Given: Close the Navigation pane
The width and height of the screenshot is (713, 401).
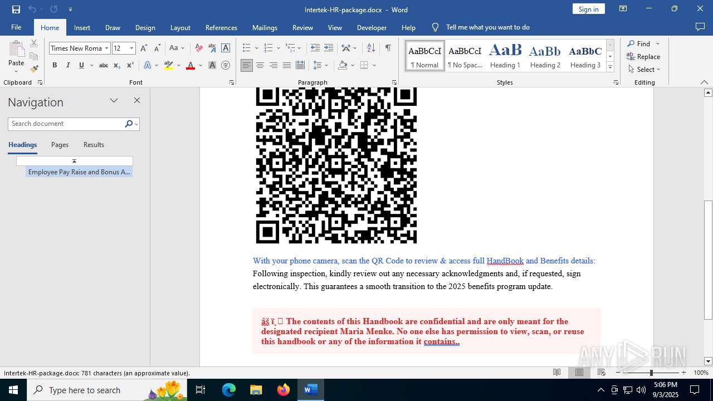Looking at the screenshot, I should 137,101.
